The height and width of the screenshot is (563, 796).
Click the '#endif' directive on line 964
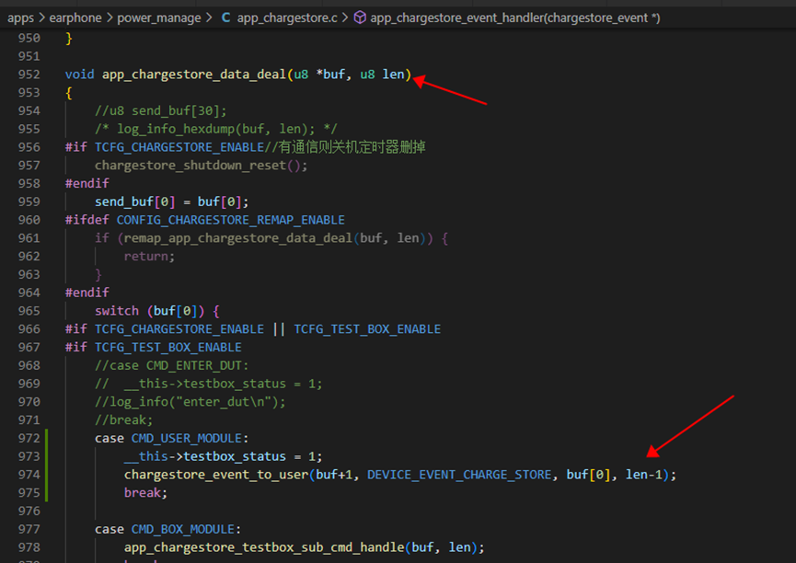pyautogui.click(x=87, y=293)
